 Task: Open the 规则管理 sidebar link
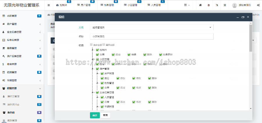[x=22, y=120]
